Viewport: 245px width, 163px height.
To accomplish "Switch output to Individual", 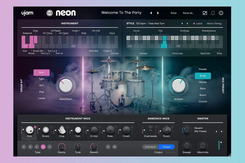I will point(150,147).
